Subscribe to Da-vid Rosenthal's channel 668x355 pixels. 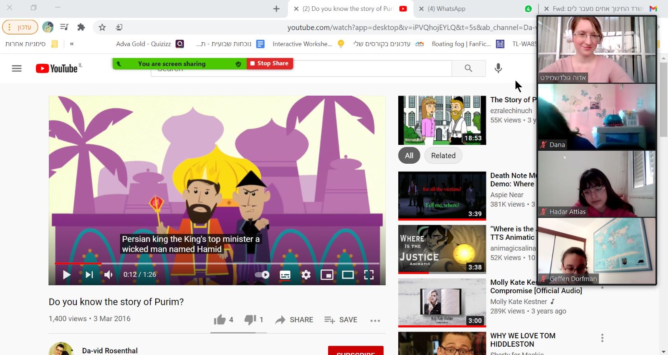click(356, 351)
